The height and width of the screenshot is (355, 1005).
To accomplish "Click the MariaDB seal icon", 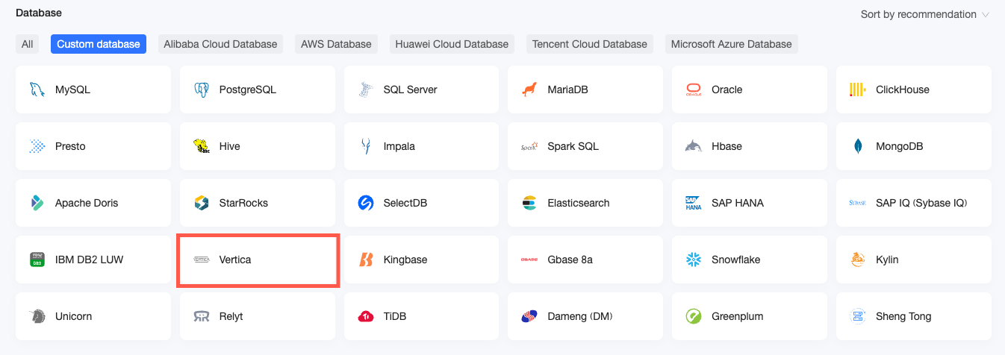I will point(529,89).
